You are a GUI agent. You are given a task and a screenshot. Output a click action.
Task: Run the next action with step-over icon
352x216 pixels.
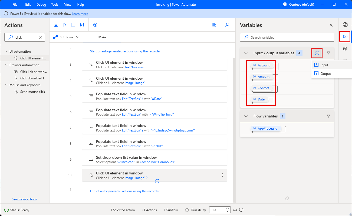(x=82, y=25)
